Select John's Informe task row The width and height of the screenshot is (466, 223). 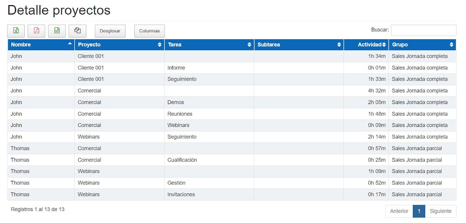(176, 68)
